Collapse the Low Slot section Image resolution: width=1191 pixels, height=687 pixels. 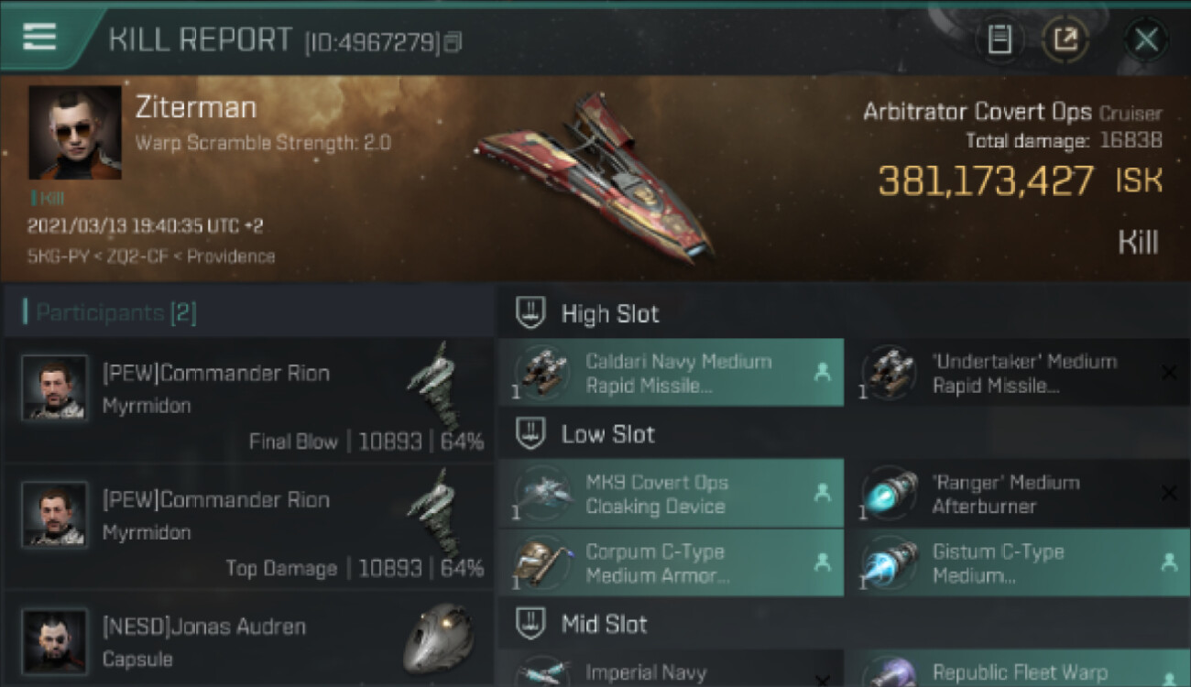pyautogui.click(x=530, y=434)
